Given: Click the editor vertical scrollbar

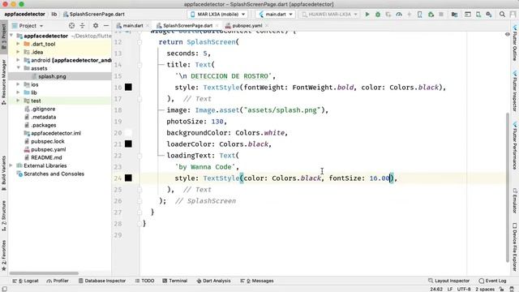Looking at the screenshot, I should 508,187.
